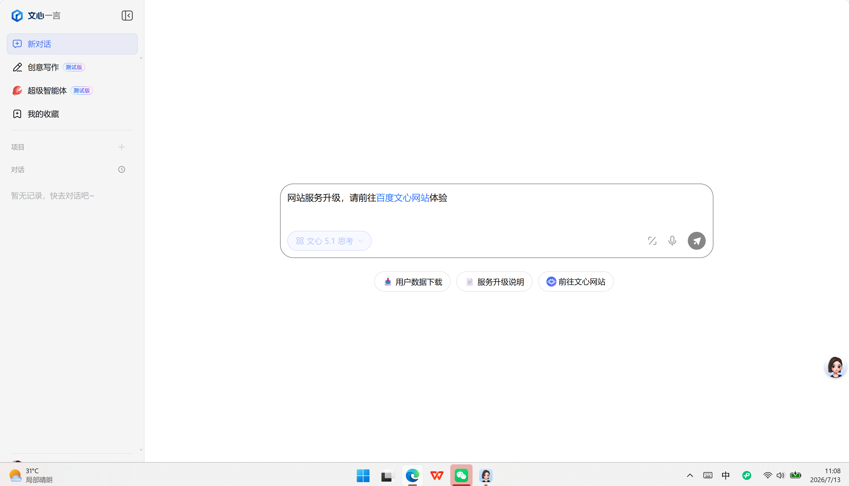
Task: Click the 超级智能体 red icon
Action: tap(17, 91)
